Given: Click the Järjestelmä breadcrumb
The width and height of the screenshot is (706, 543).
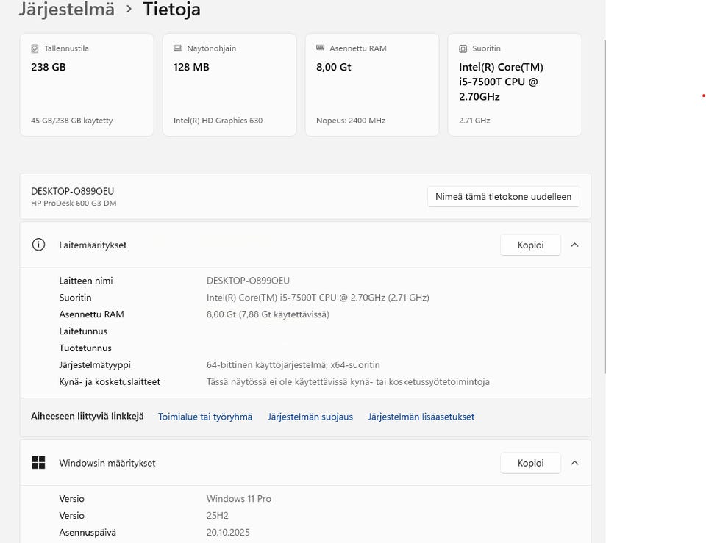Looking at the screenshot, I should coord(66,10).
